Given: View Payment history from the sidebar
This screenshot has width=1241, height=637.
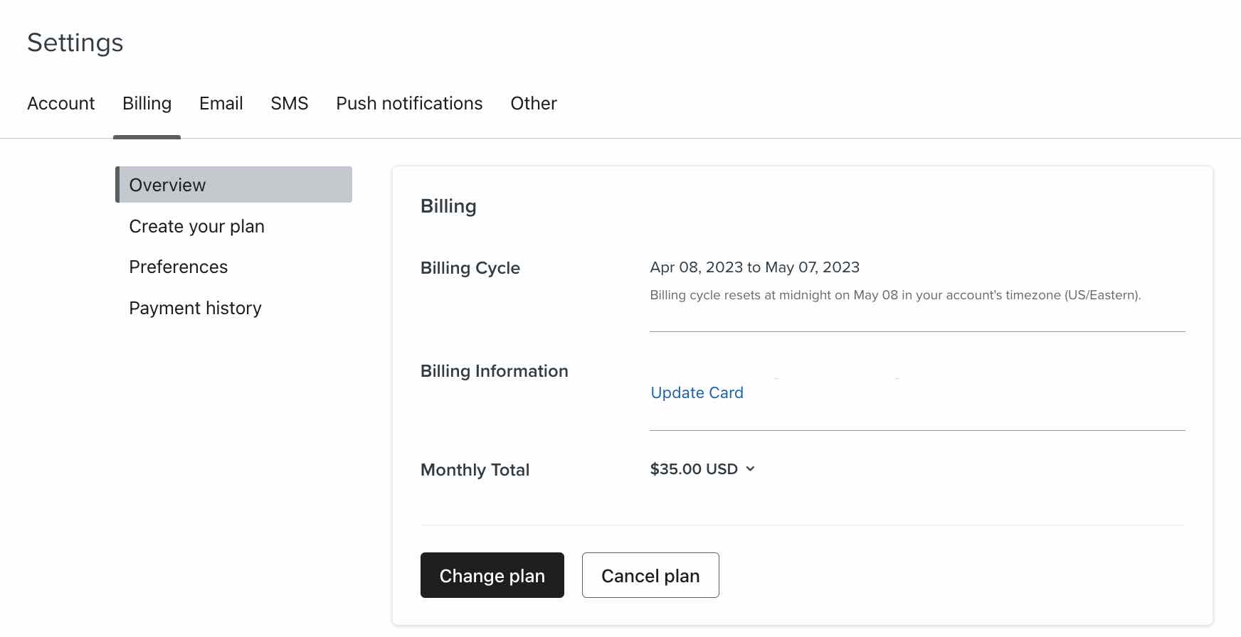Looking at the screenshot, I should (x=195, y=309).
